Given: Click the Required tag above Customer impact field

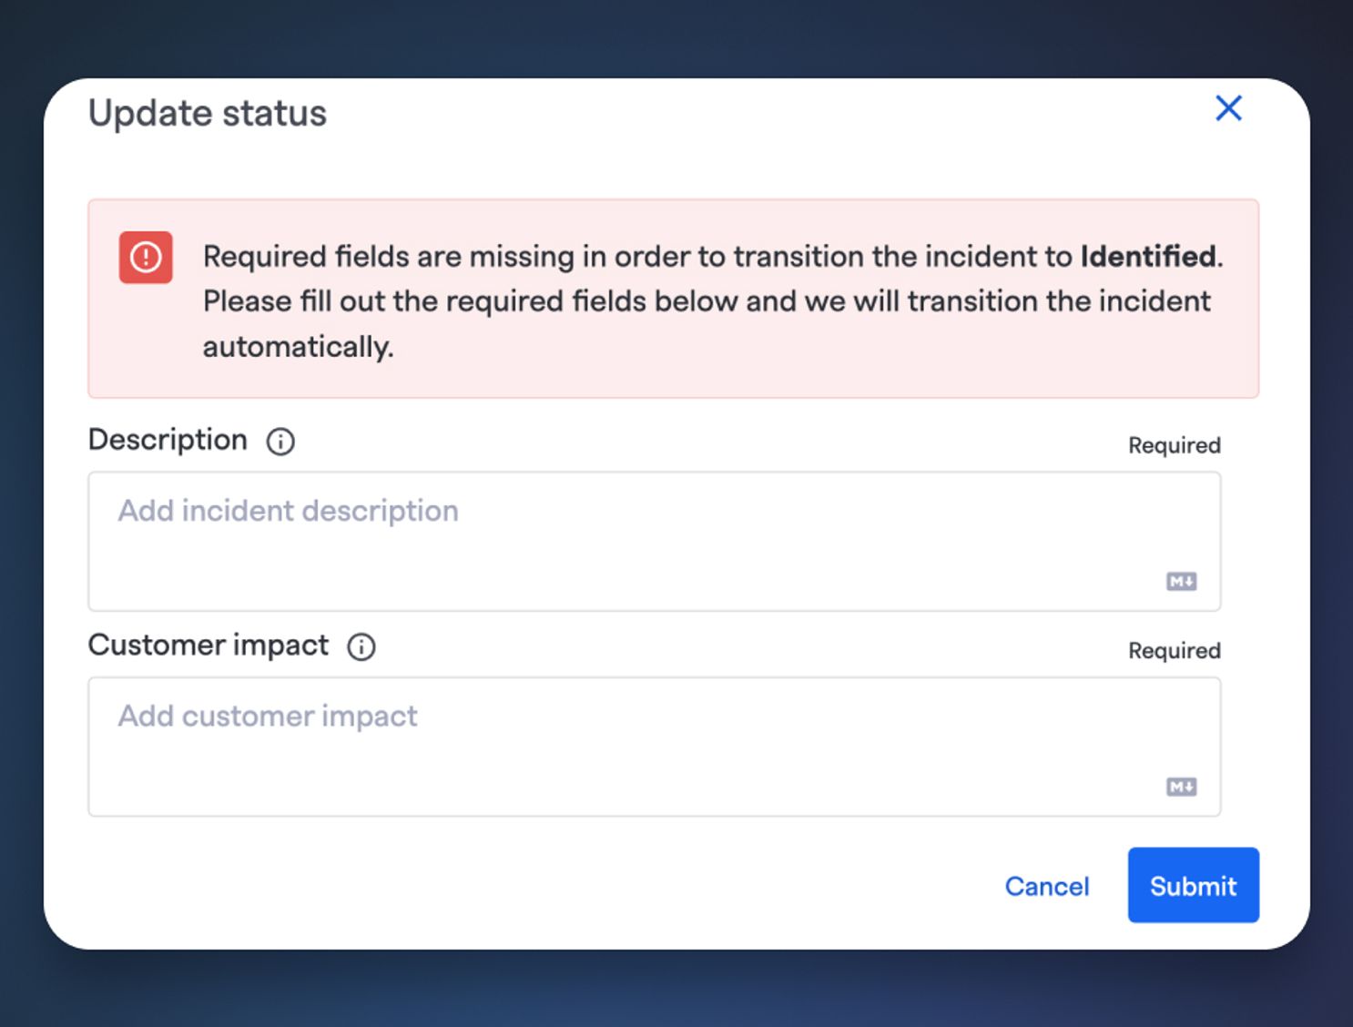Looking at the screenshot, I should pyautogui.click(x=1175, y=650).
